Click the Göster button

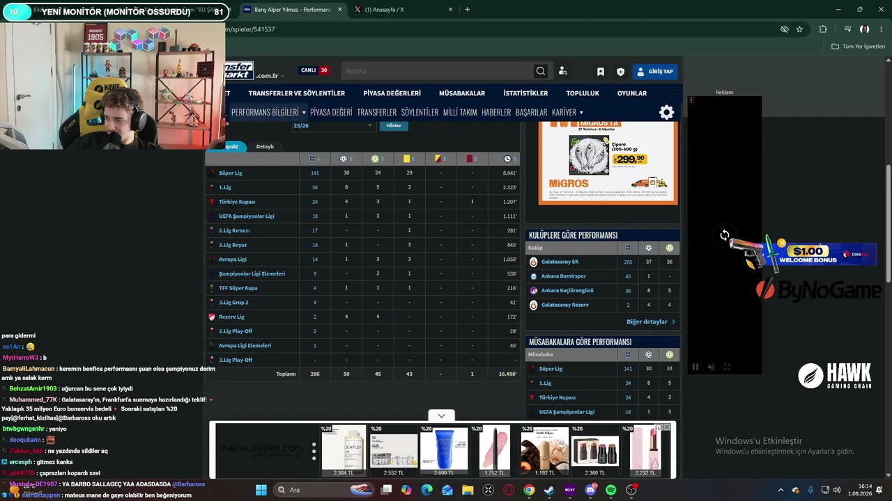[x=394, y=125]
